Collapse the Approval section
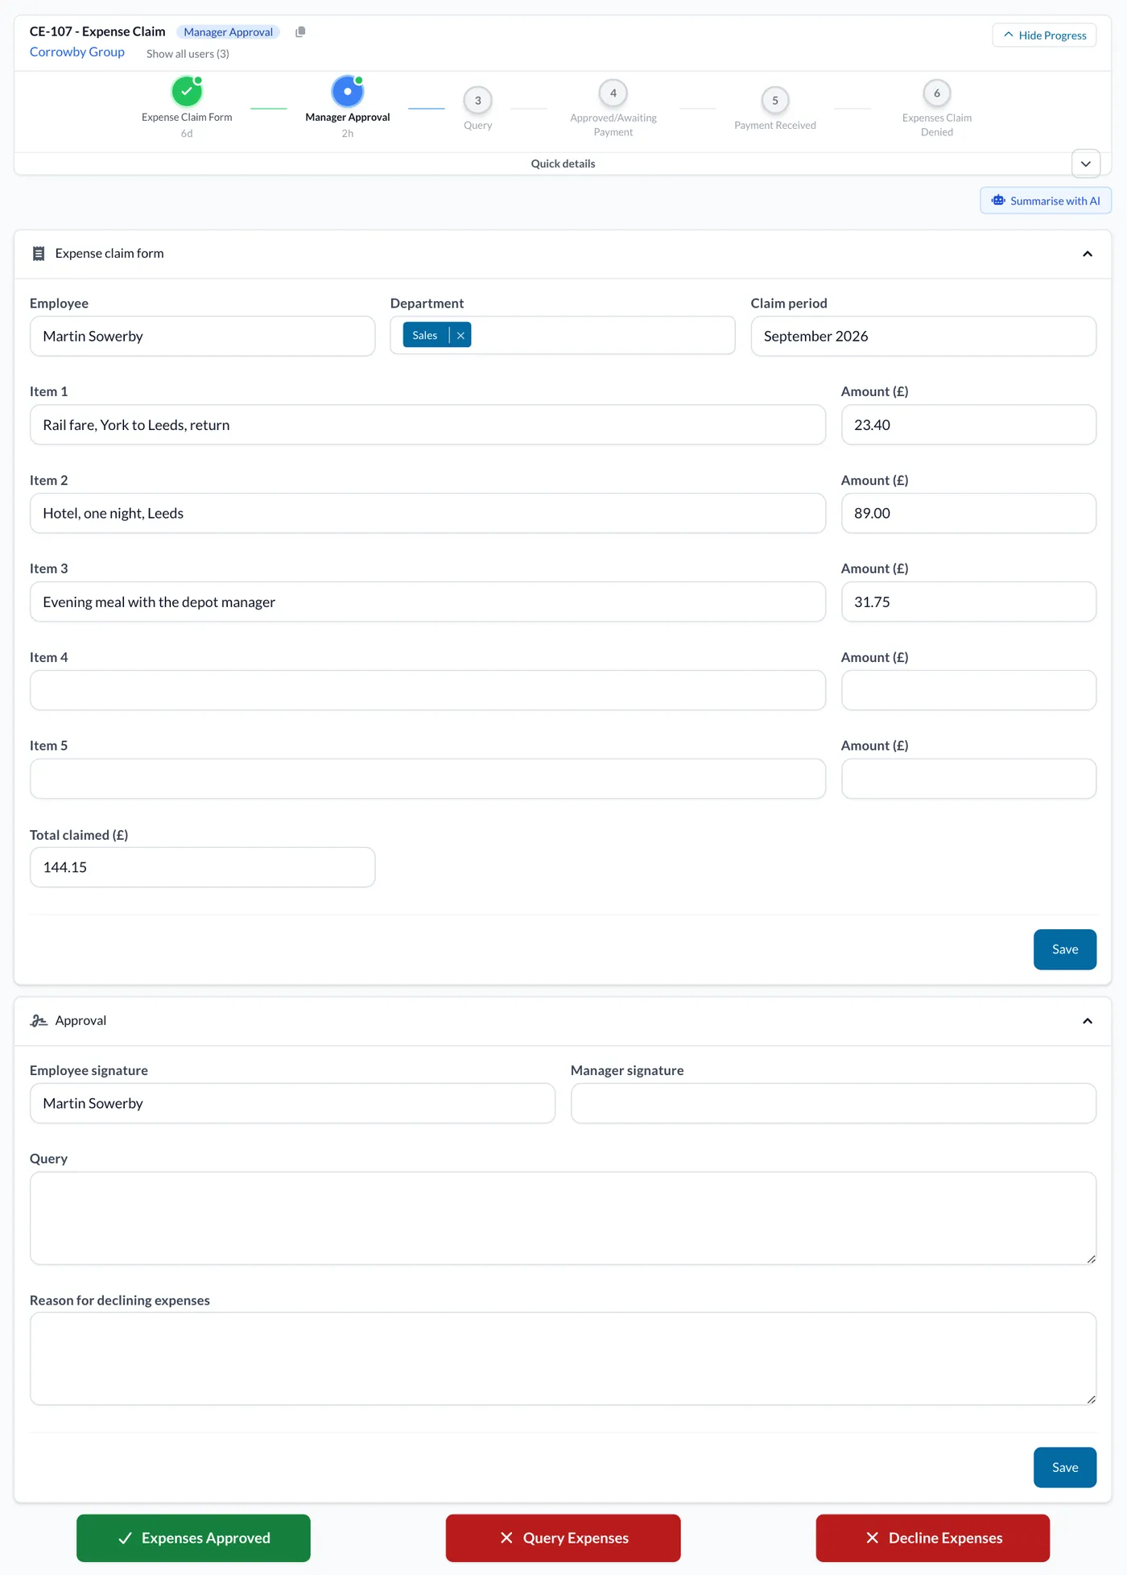The height and width of the screenshot is (1575, 1127). pos(1088,1021)
